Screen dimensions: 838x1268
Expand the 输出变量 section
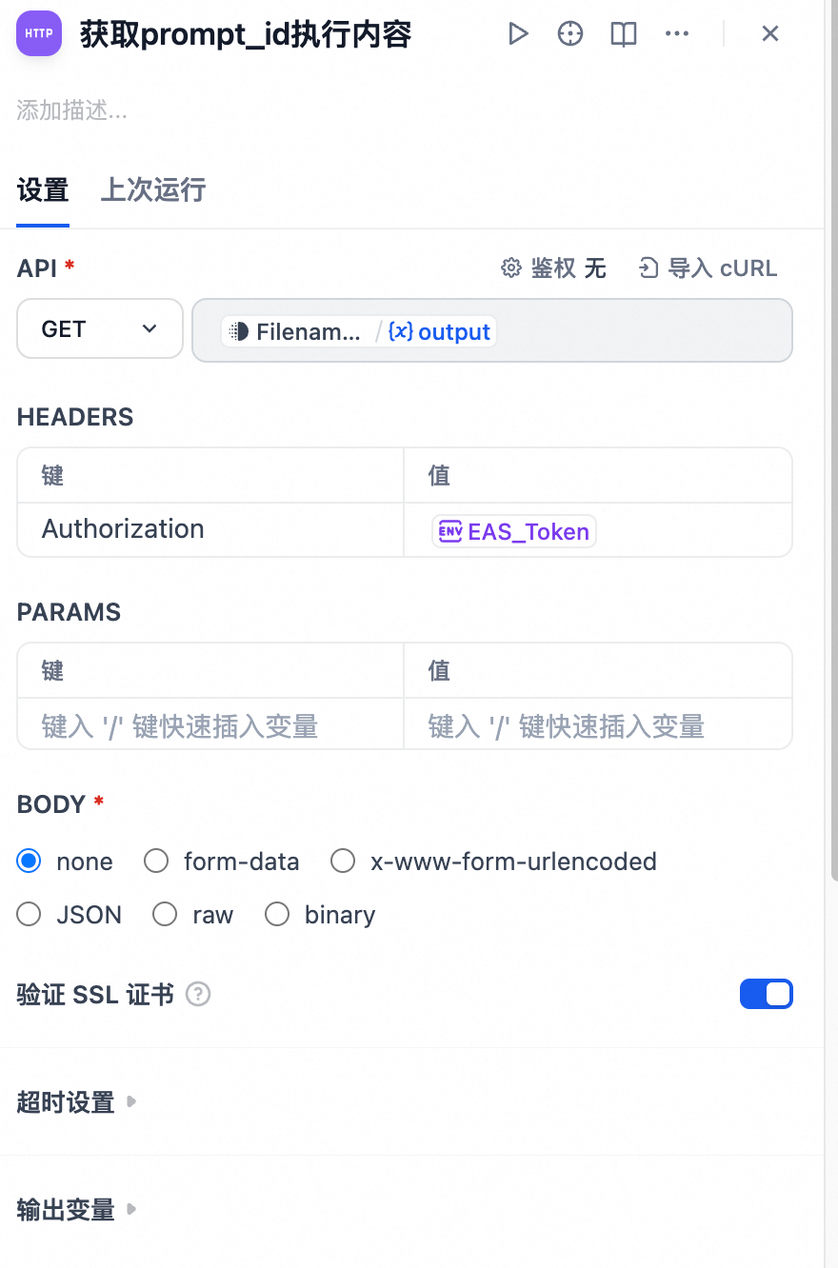coord(77,1210)
